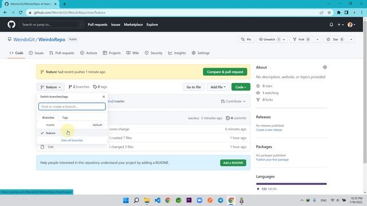
Task: Open the 2 branches link
Action: (x=79, y=87)
